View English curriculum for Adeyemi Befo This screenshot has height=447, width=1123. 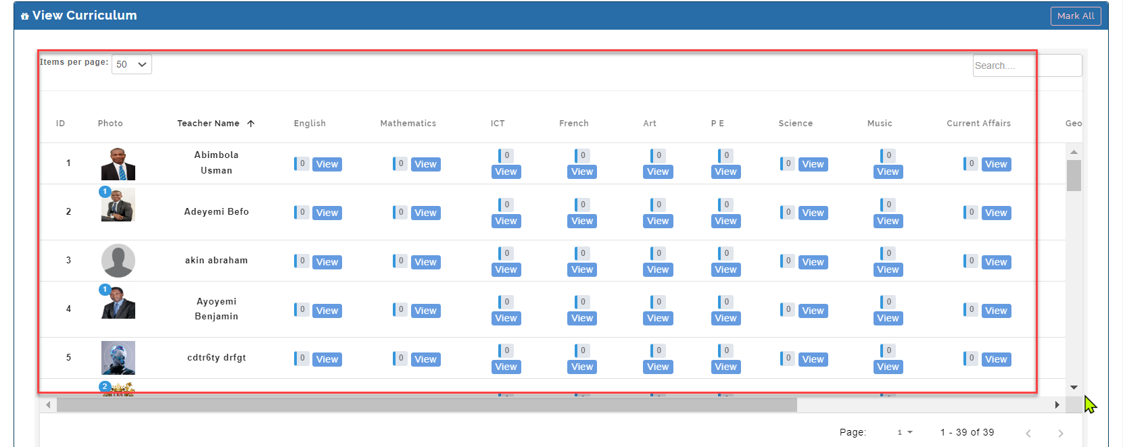[327, 213]
